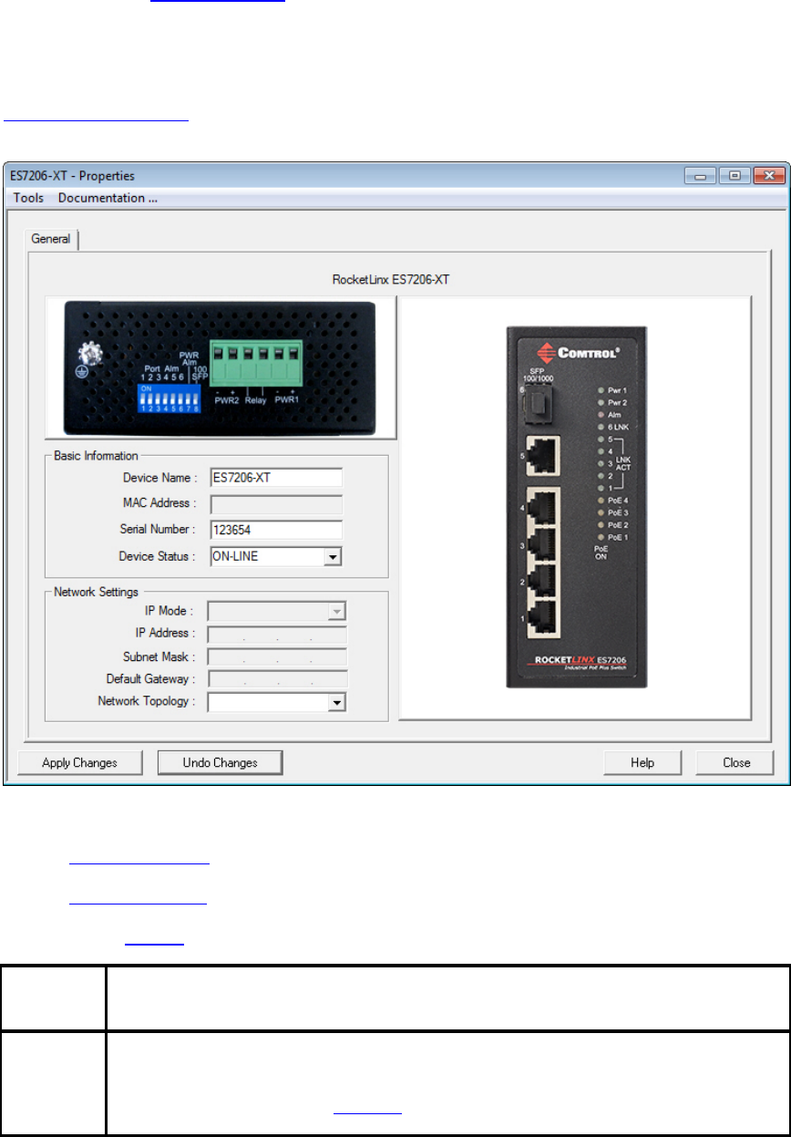Viewport: 791px width, 1137px height.
Task: Click the MAC Address field
Action: tap(276, 503)
